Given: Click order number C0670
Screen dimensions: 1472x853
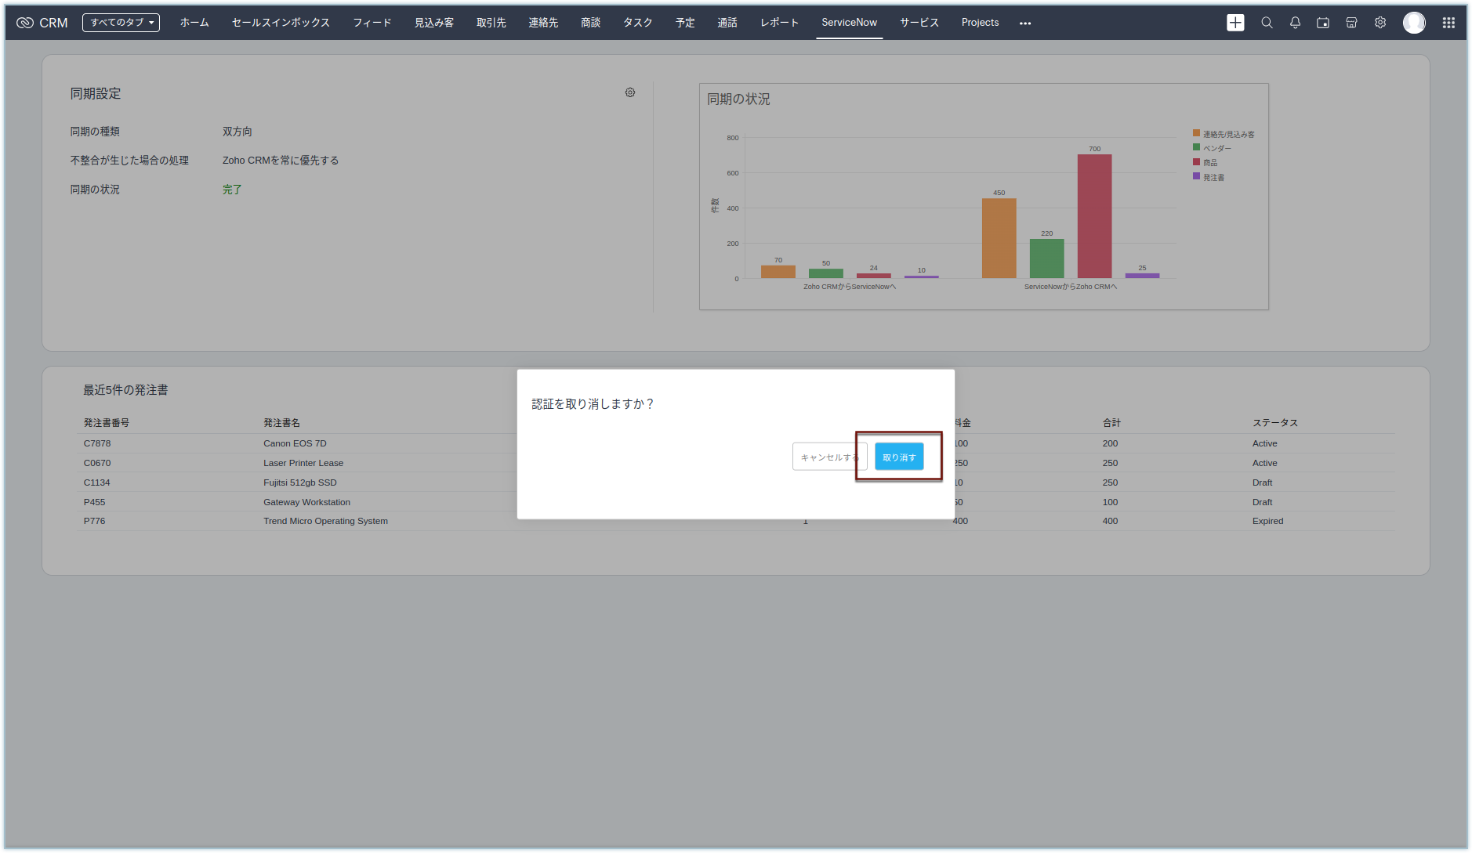Looking at the screenshot, I should click(x=97, y=463).
